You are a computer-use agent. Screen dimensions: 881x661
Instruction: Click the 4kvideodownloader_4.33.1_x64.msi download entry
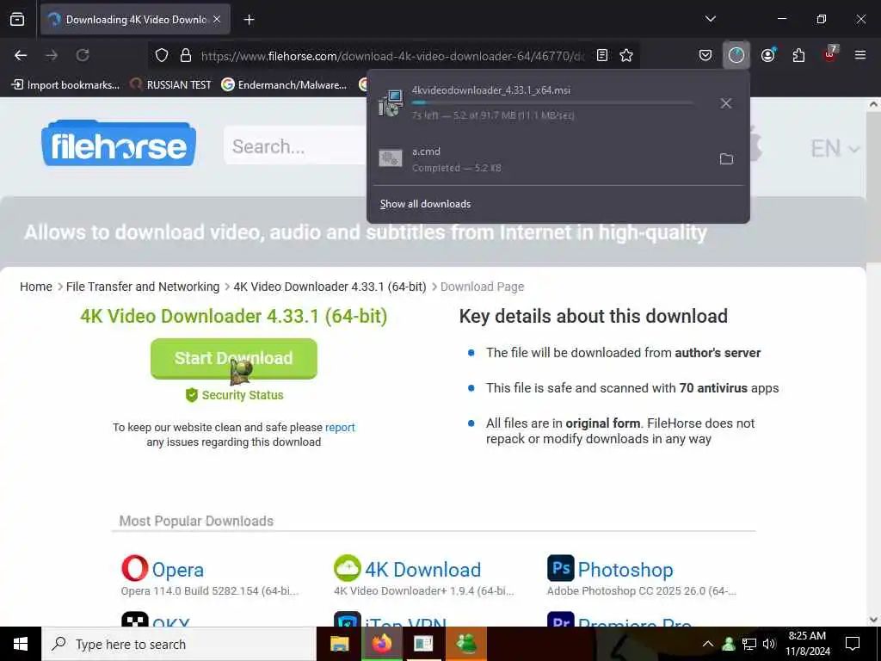tap(539, 103)
